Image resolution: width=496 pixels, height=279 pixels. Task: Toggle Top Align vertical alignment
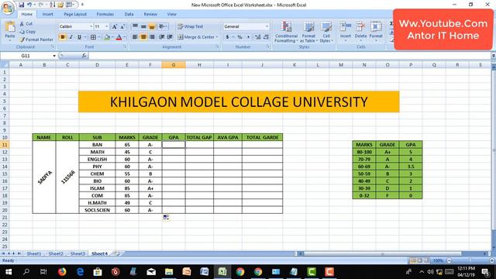coord(135,26)
